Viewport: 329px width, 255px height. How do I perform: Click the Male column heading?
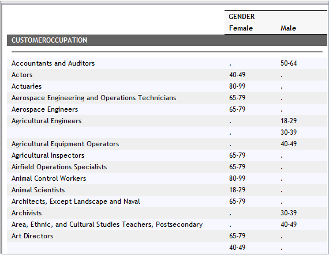288,28
